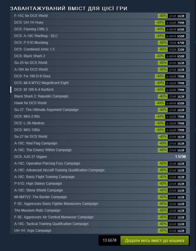Click the 479₴ P-51D Mustang price
This screenshot has height=251, width=196.
tap(181, 43)
